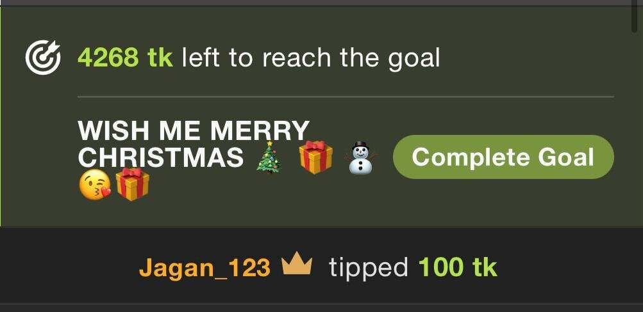Click the snowman emoji
The image size is (643, 312).
pos(360,158)
